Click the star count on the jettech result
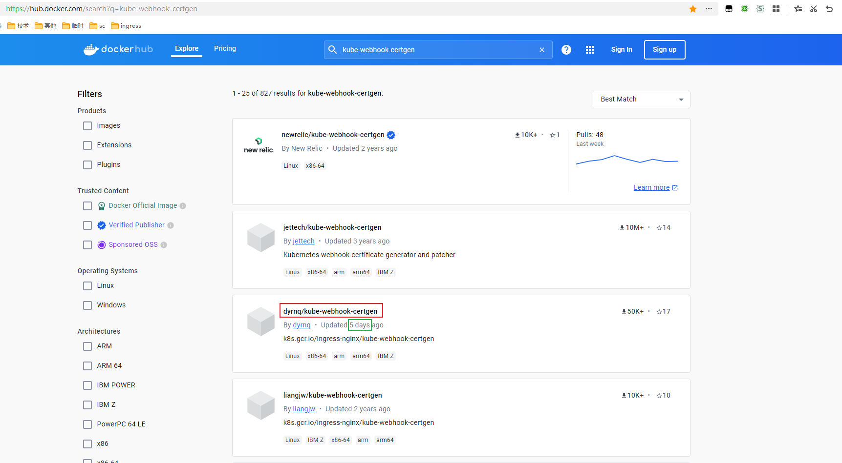 click(664, 227)
